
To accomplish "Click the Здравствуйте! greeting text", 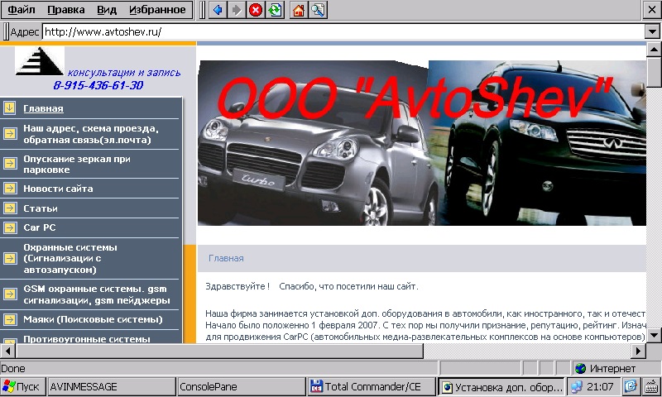I will tap(237, 286).
